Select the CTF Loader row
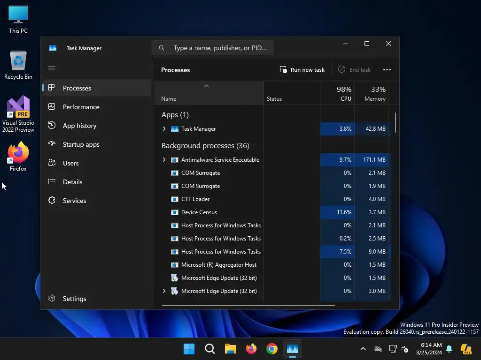The image size is (481, 360). [x=272, y=199]
